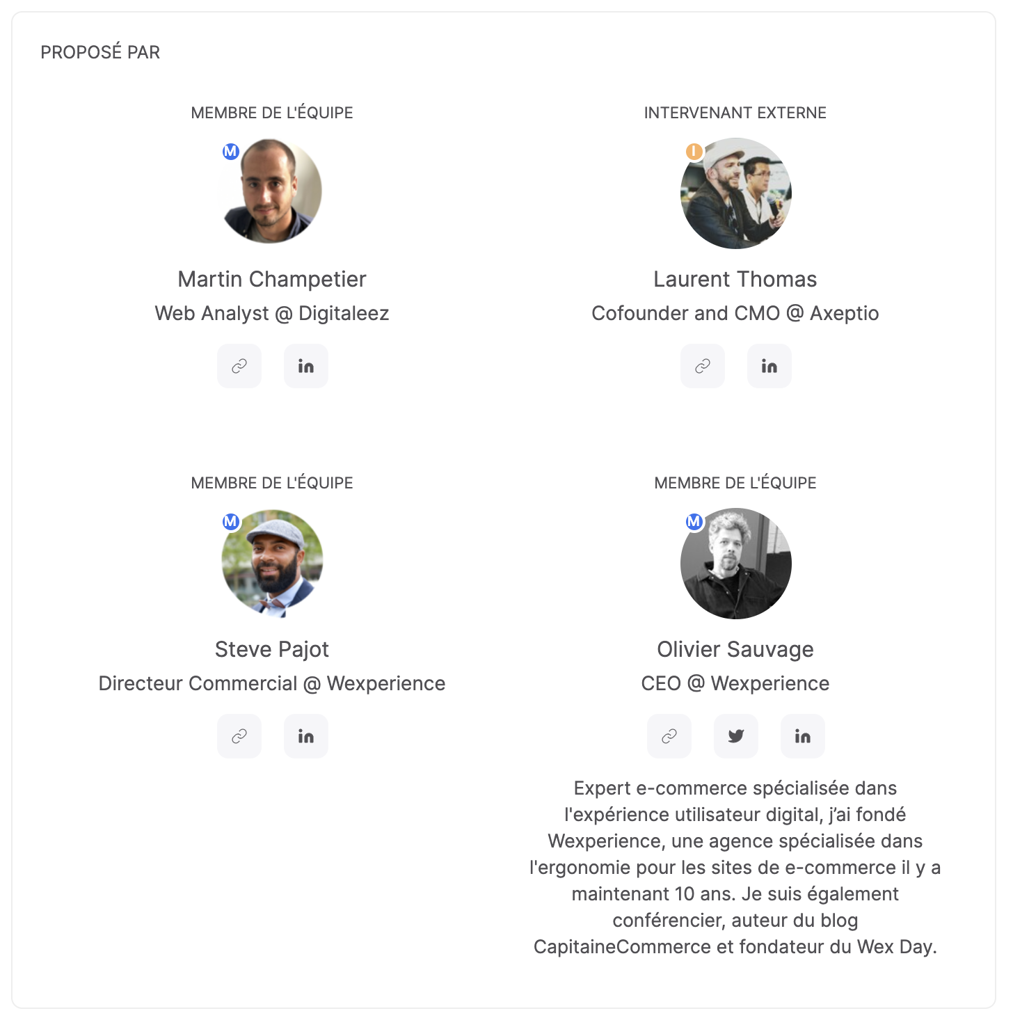Click Olivier Sauvage's profile photo
This screenshot has width=1013, height=1027.
[736, 564]
